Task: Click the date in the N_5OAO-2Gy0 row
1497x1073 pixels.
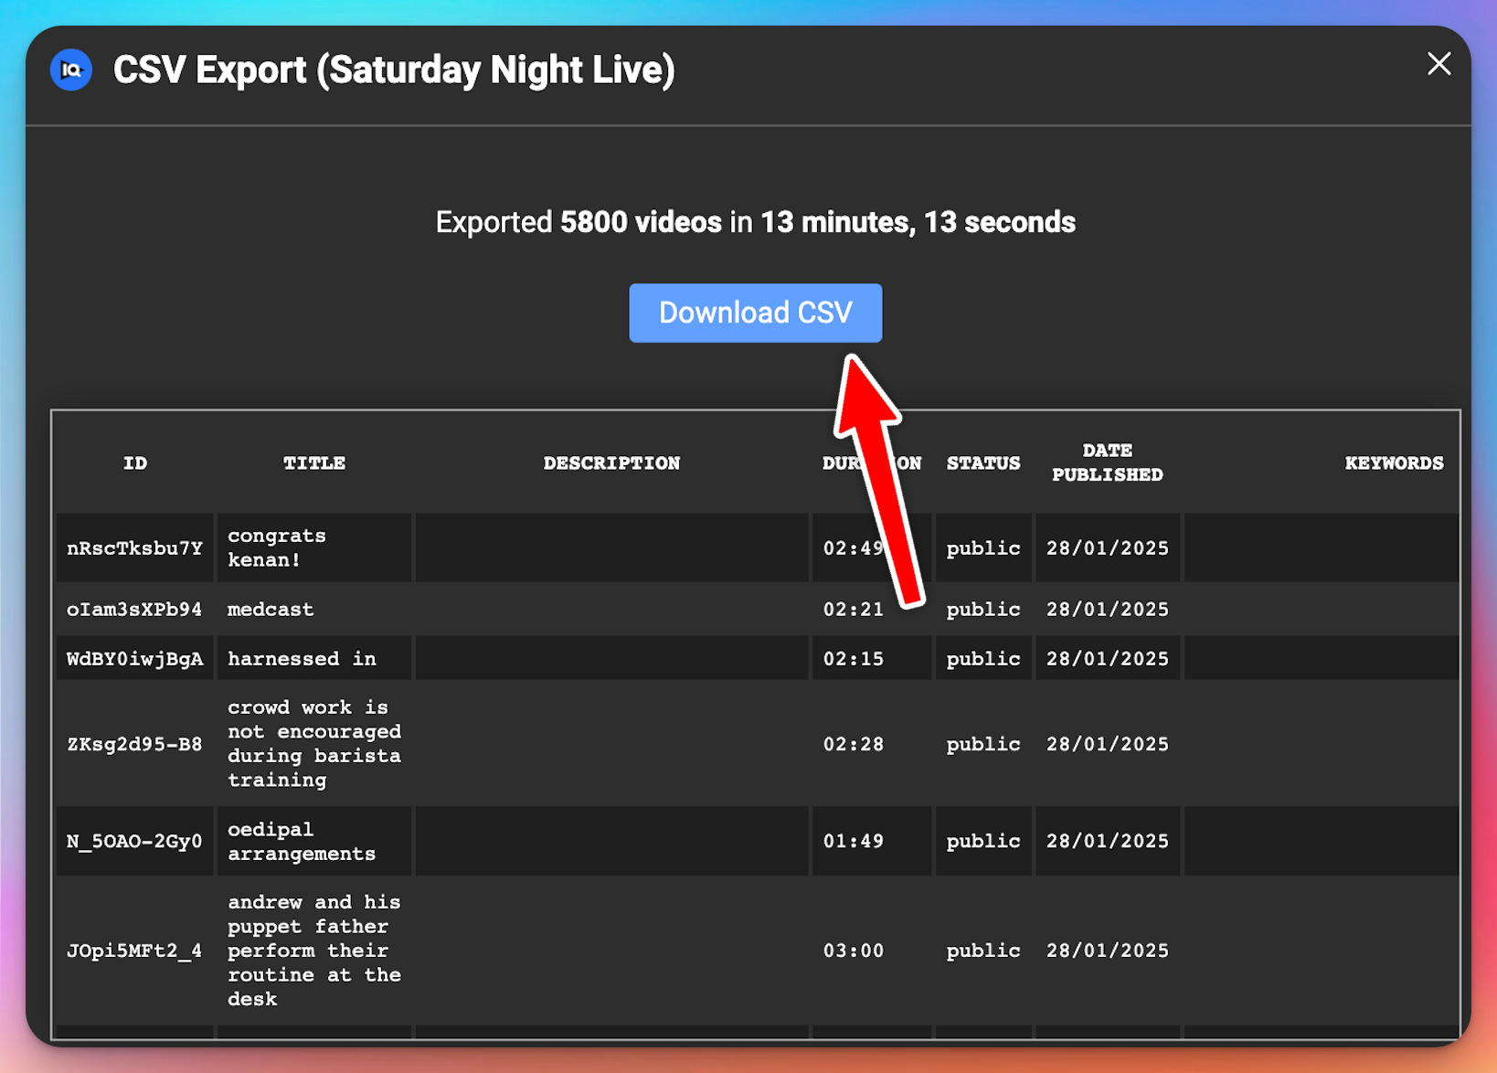Action: coord(1108,841)
